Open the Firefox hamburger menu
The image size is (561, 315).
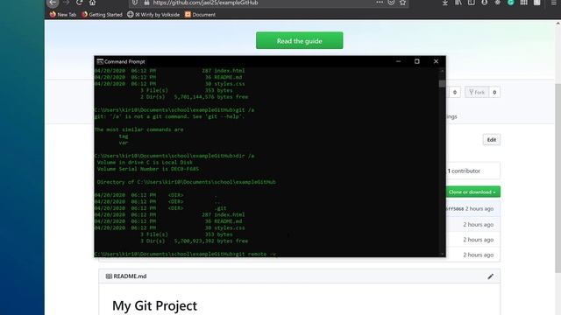(x=553, y=3)
